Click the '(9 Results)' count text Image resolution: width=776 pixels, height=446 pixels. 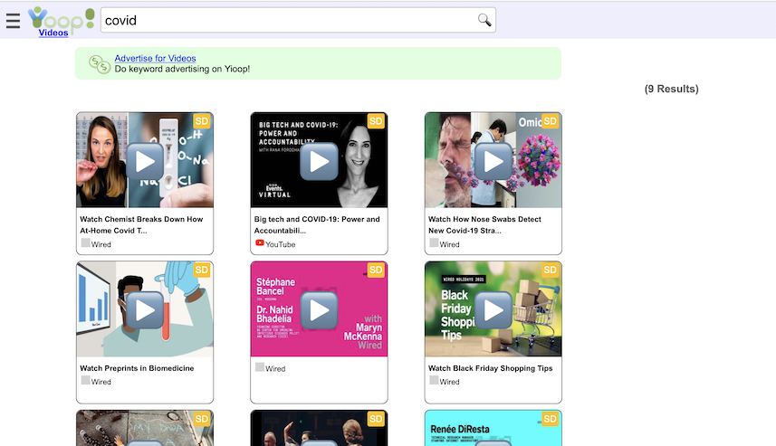pos(672,89)
